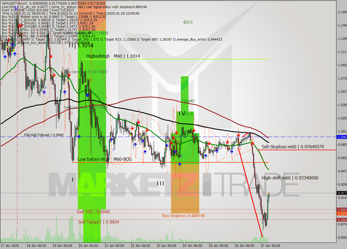
Task: Click the 17 Jan 2025 date label
Action: pyautogui.click(x=10, y=246)
